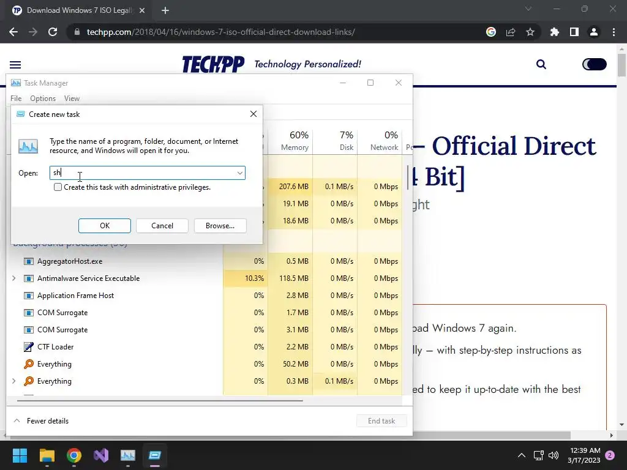Click the TechPP logo
627x470 pixels.
click(x=212, y=64)
